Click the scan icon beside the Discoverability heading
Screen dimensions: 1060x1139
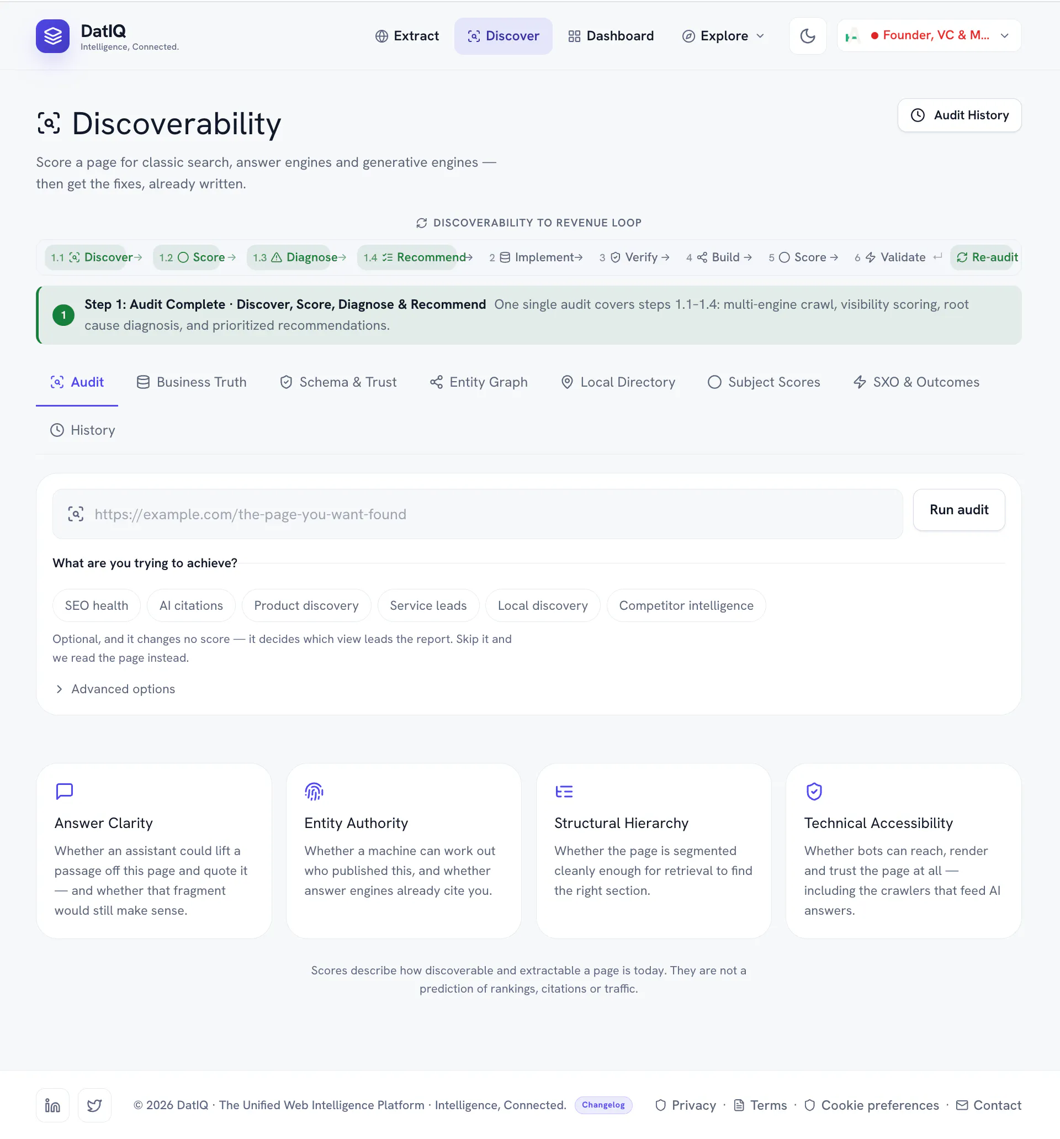[49, 123]
